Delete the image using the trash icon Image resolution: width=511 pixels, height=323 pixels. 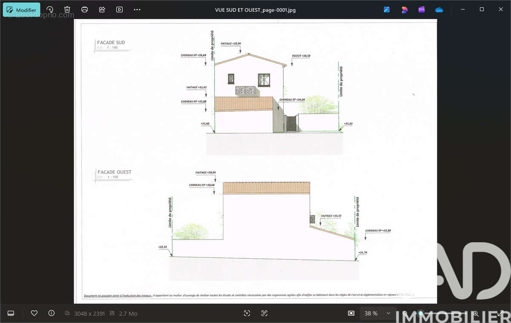pos(67,9)
